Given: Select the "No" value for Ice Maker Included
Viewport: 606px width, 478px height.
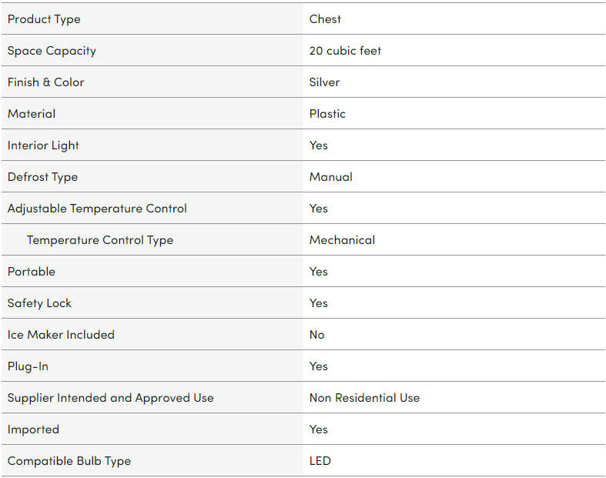Looking at the screenshot, I should pyautogui.click(x=317, y=335).
